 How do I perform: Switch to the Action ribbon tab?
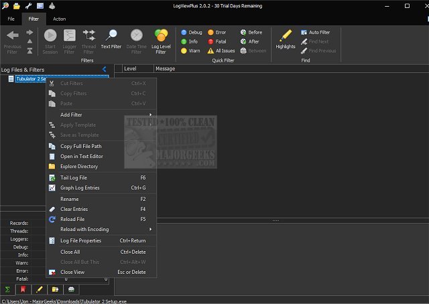click(x=60, y=19)
